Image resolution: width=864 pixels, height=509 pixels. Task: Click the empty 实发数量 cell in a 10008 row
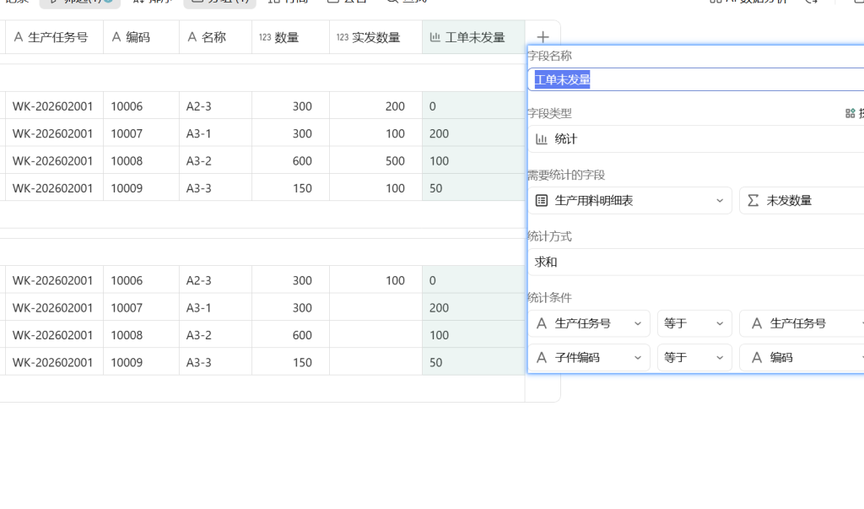point(375,335)
